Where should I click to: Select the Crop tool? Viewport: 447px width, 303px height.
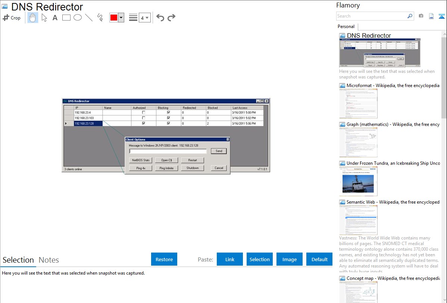coord(12,18)
